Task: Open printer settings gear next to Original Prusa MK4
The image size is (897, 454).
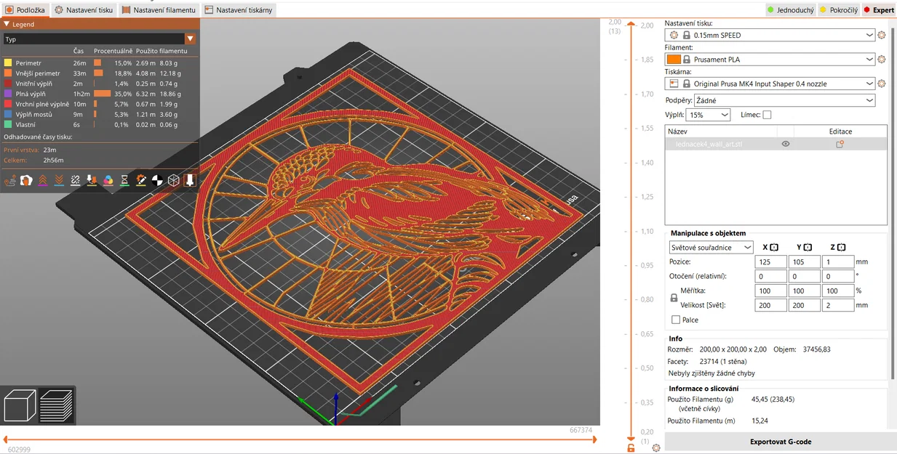Action: tap(882, 84)
